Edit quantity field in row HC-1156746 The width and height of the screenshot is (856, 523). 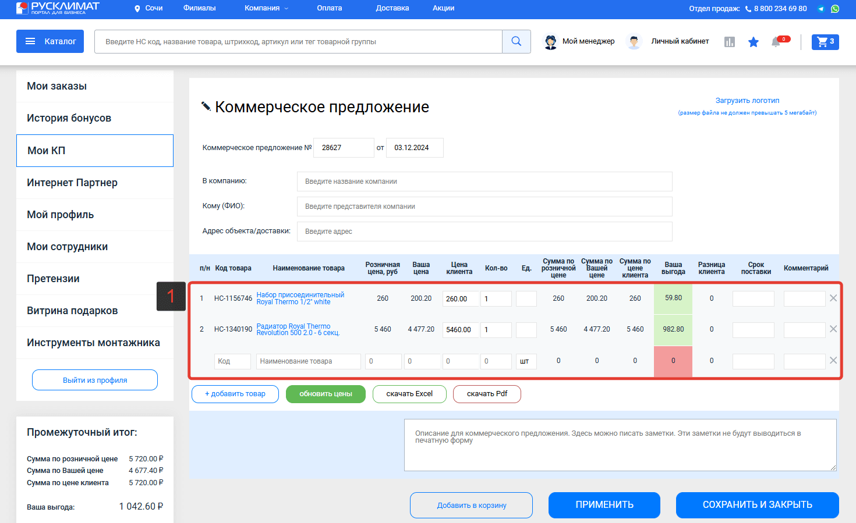(497, 298)
